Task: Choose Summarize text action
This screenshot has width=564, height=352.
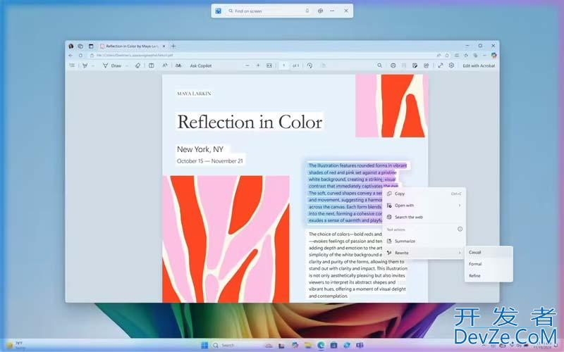Action: [424, 241]
